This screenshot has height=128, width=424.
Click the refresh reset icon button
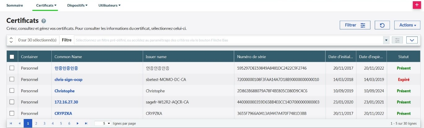(x=382, y=25)
